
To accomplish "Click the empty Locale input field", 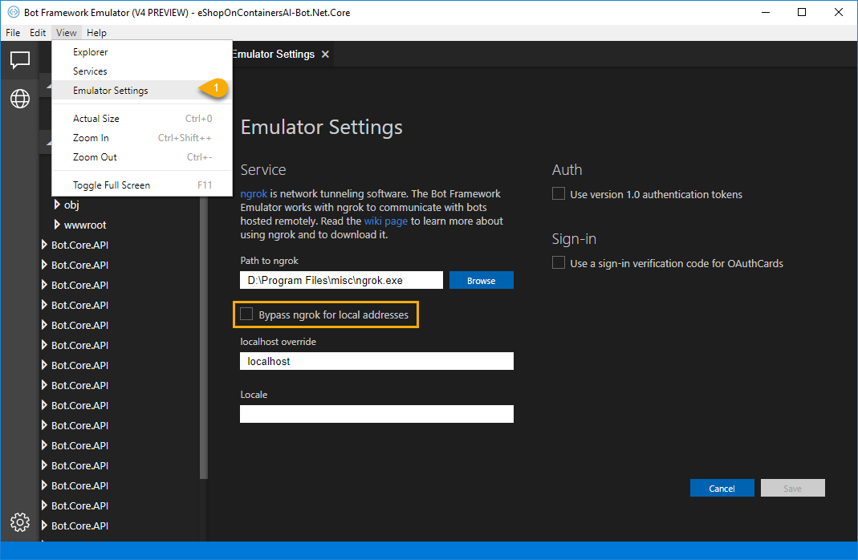I will [x=376, y=414].
